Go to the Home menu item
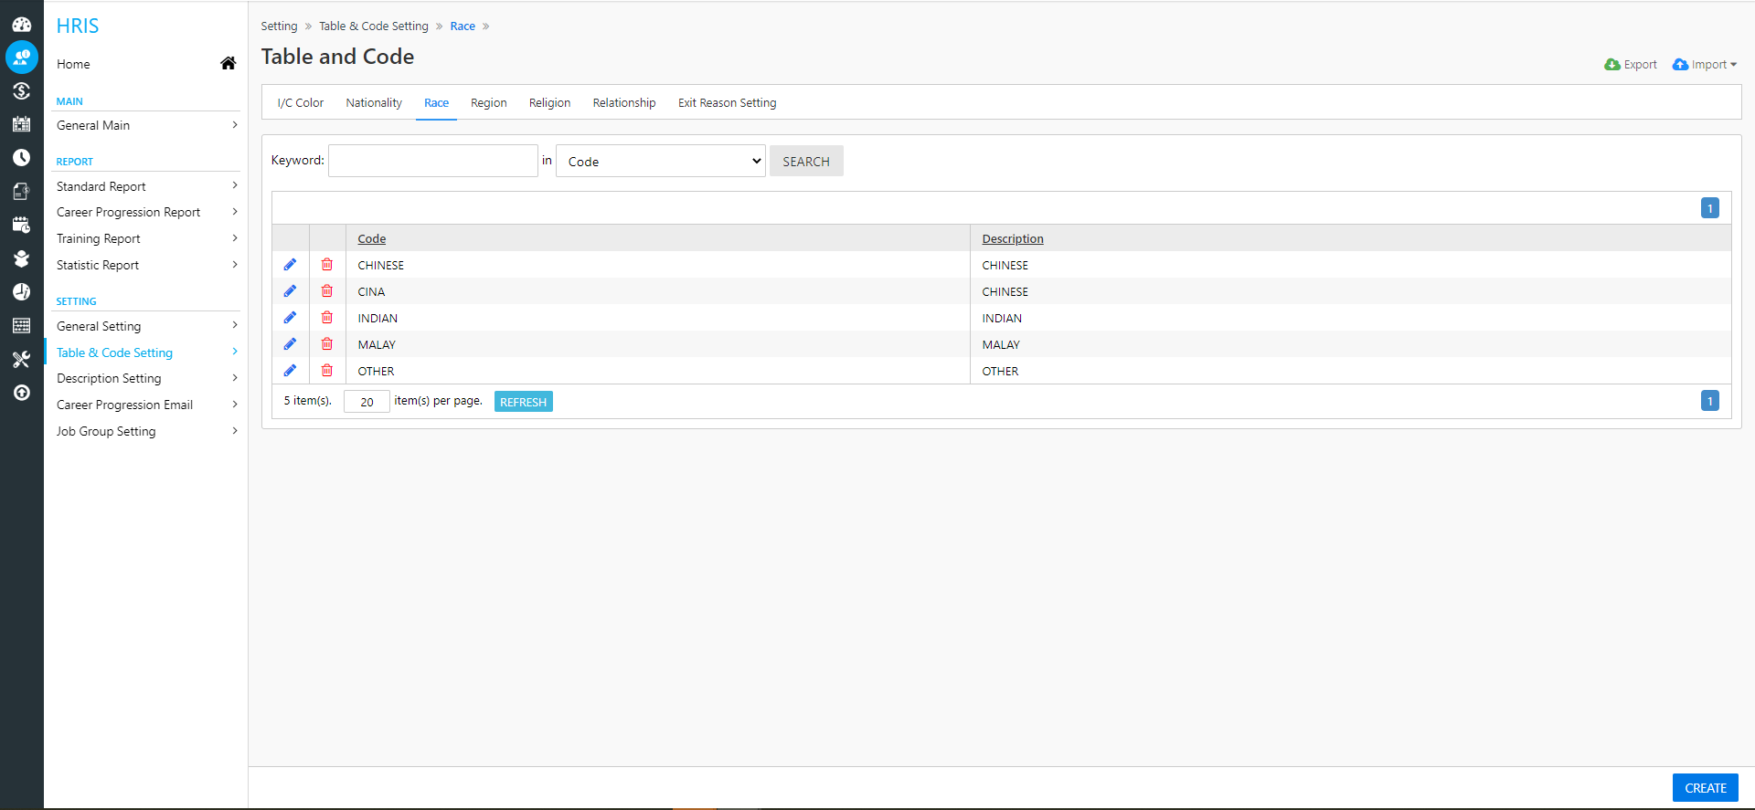This screenshot has height=810, width=1755. point(73,64)
